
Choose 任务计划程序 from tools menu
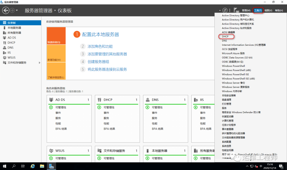click(x=229, y=125)
